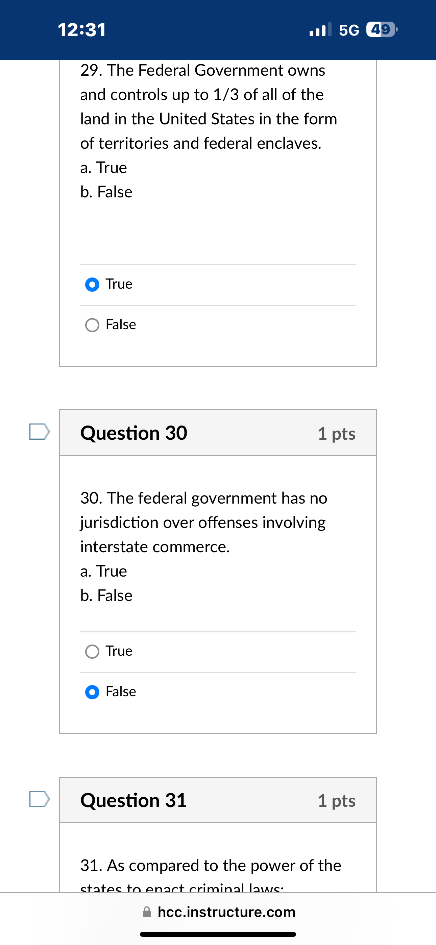This screenshot has width=436, height=945.
Task: Tap the lock icon near hcc.instructure.com
Action: (x=146, y=912)
